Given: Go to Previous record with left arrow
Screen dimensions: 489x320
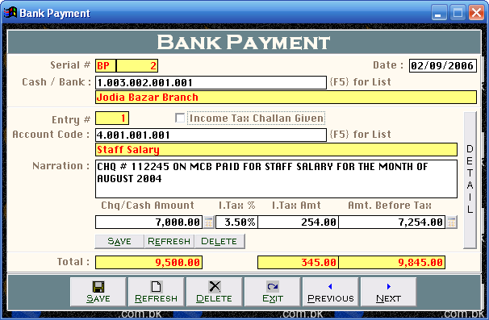Looking at the screenshot, I should 330,292.
